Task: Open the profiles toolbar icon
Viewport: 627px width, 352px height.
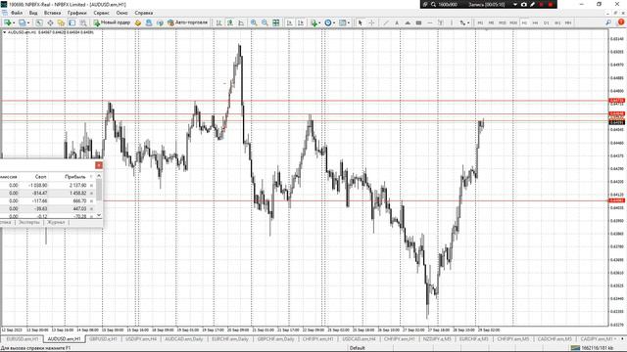Action: pyautogui.click(x=23, y=22)
